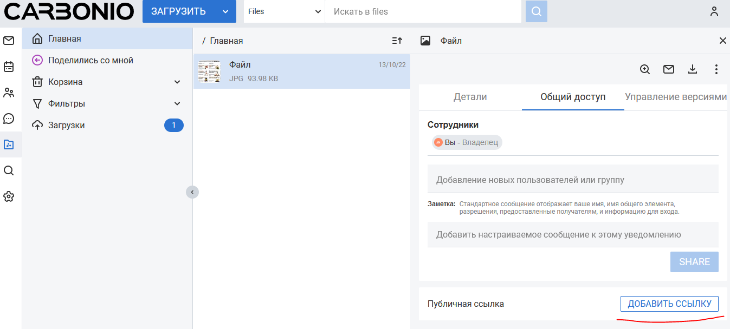This screenshot has width=730, height=329.
Task: Switch to the Детали tab
Action: (470, 97)
